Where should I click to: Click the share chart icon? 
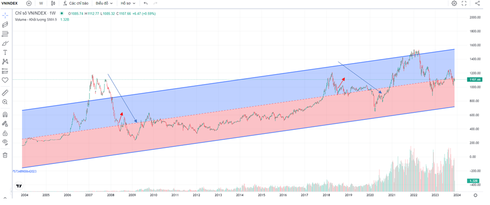[477, 3]
